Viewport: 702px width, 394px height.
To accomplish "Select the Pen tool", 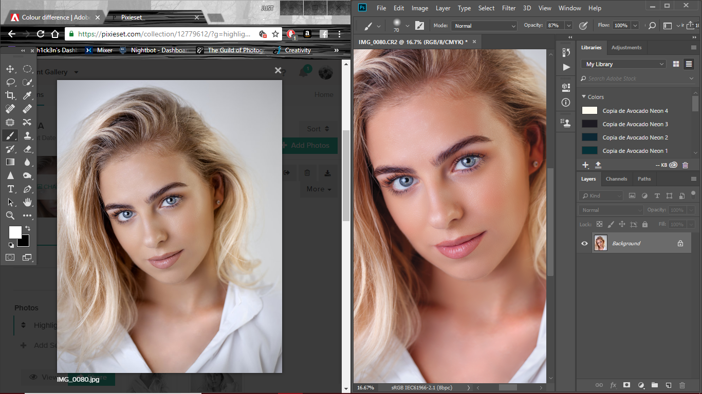I will [27, 189].
